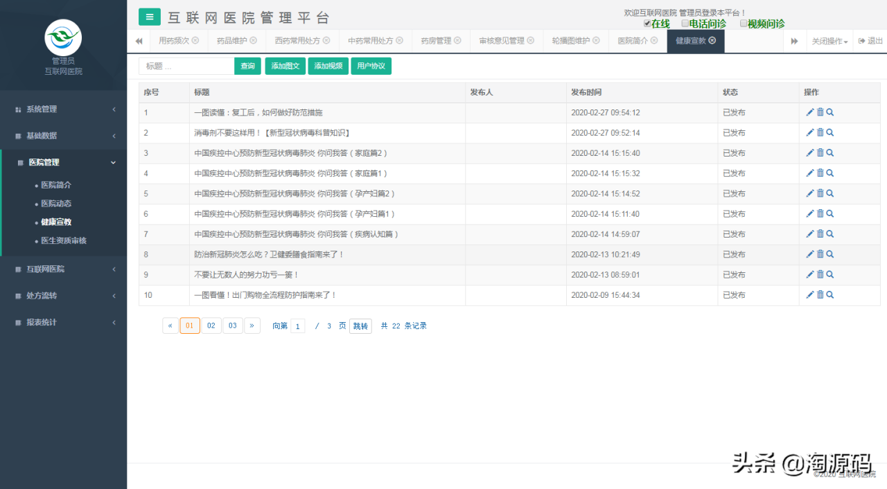
Task: Switch to the 审核意见管理 tab
Action: click(x=507, y=42)
